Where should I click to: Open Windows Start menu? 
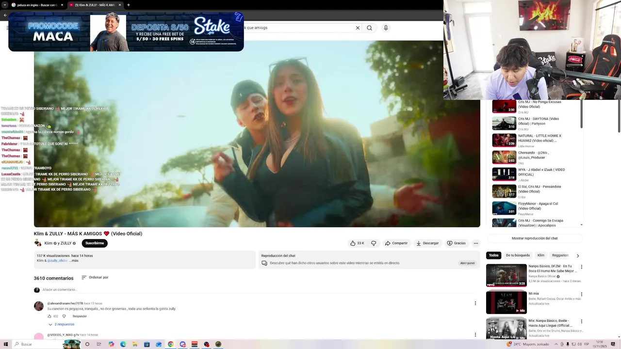5,344
